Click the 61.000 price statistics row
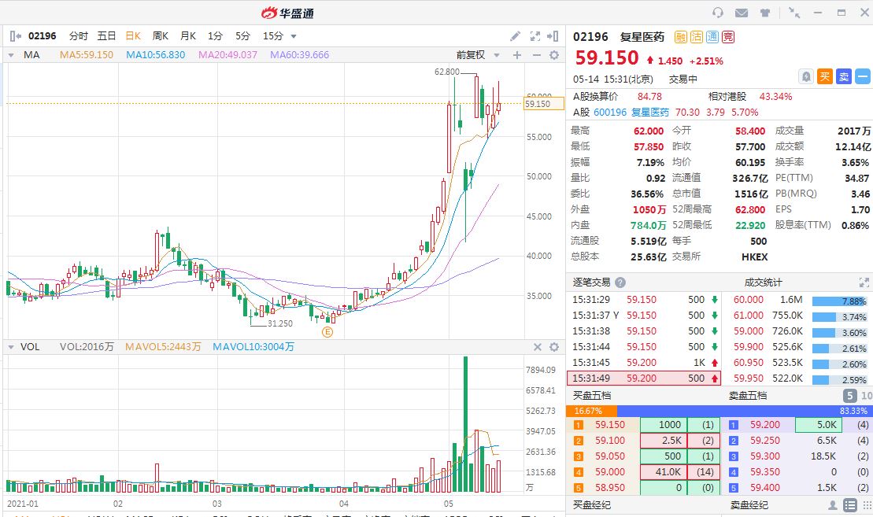 pos(798,316)
